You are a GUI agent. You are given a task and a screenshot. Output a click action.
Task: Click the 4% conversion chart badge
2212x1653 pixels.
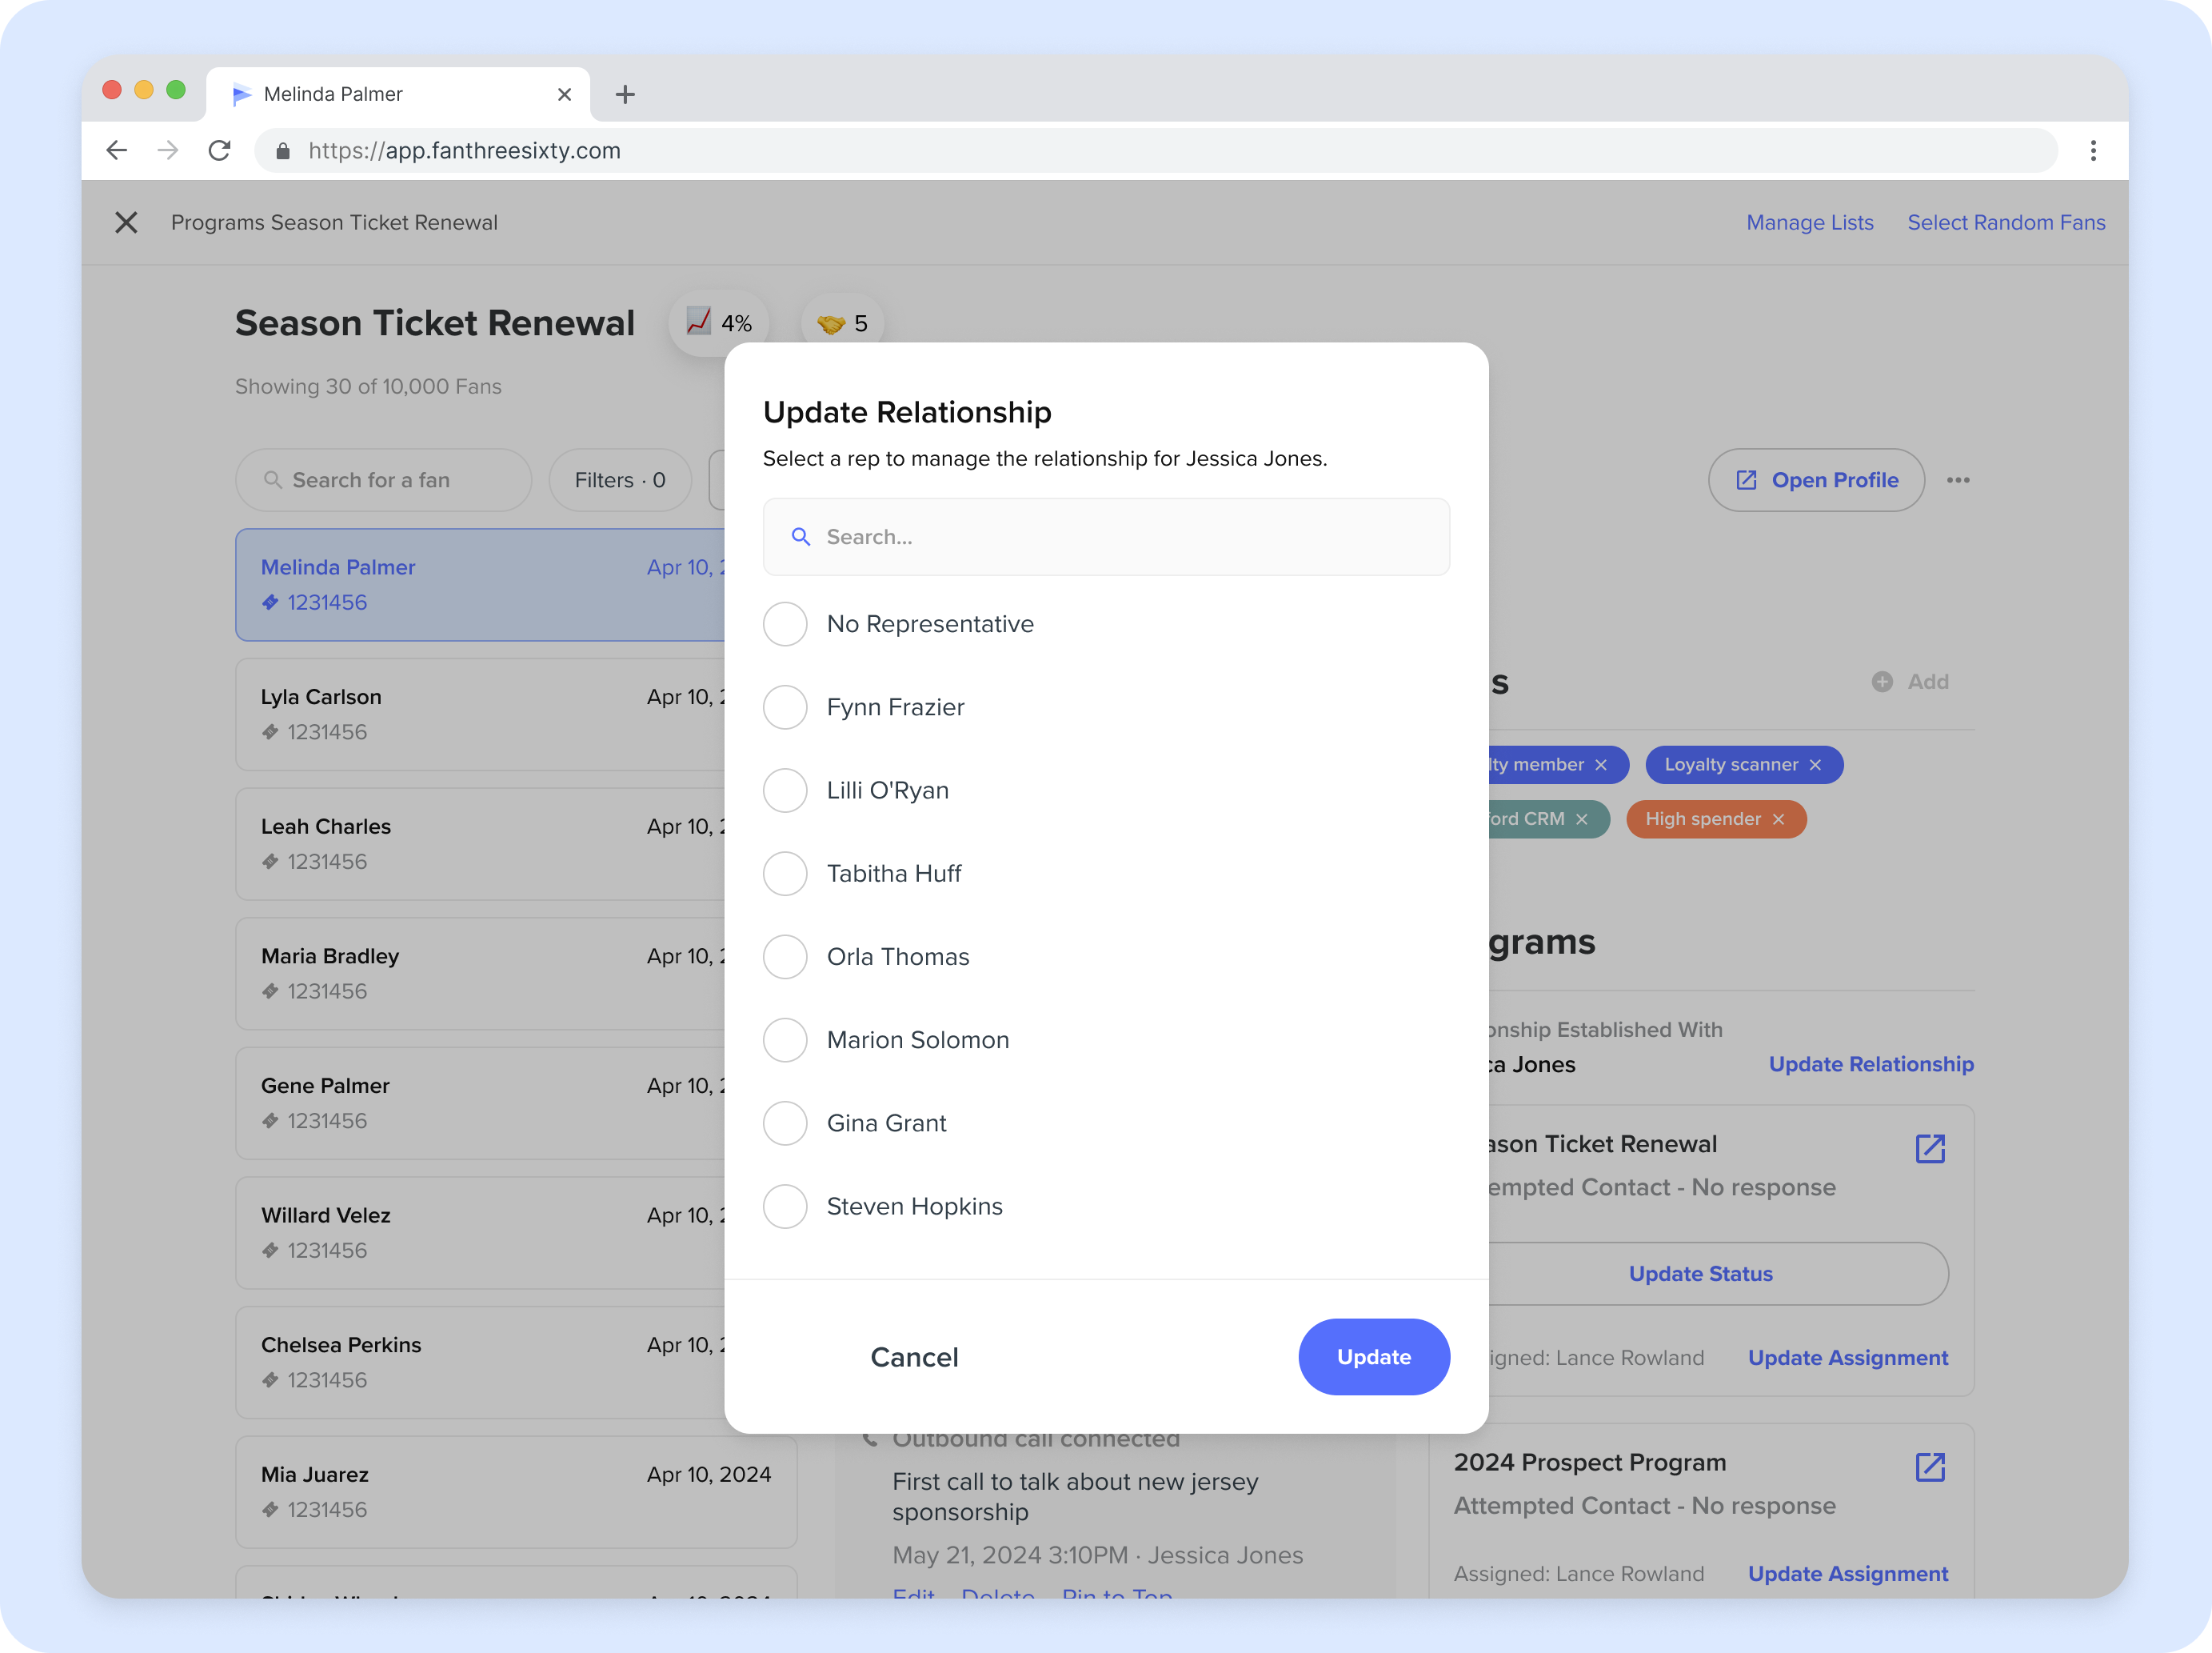point(718,323)
